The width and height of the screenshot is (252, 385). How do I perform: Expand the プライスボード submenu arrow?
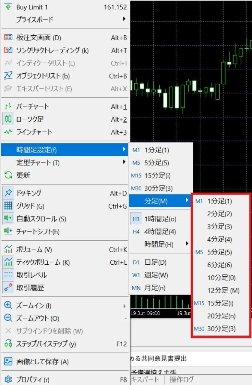pos(124,19)
